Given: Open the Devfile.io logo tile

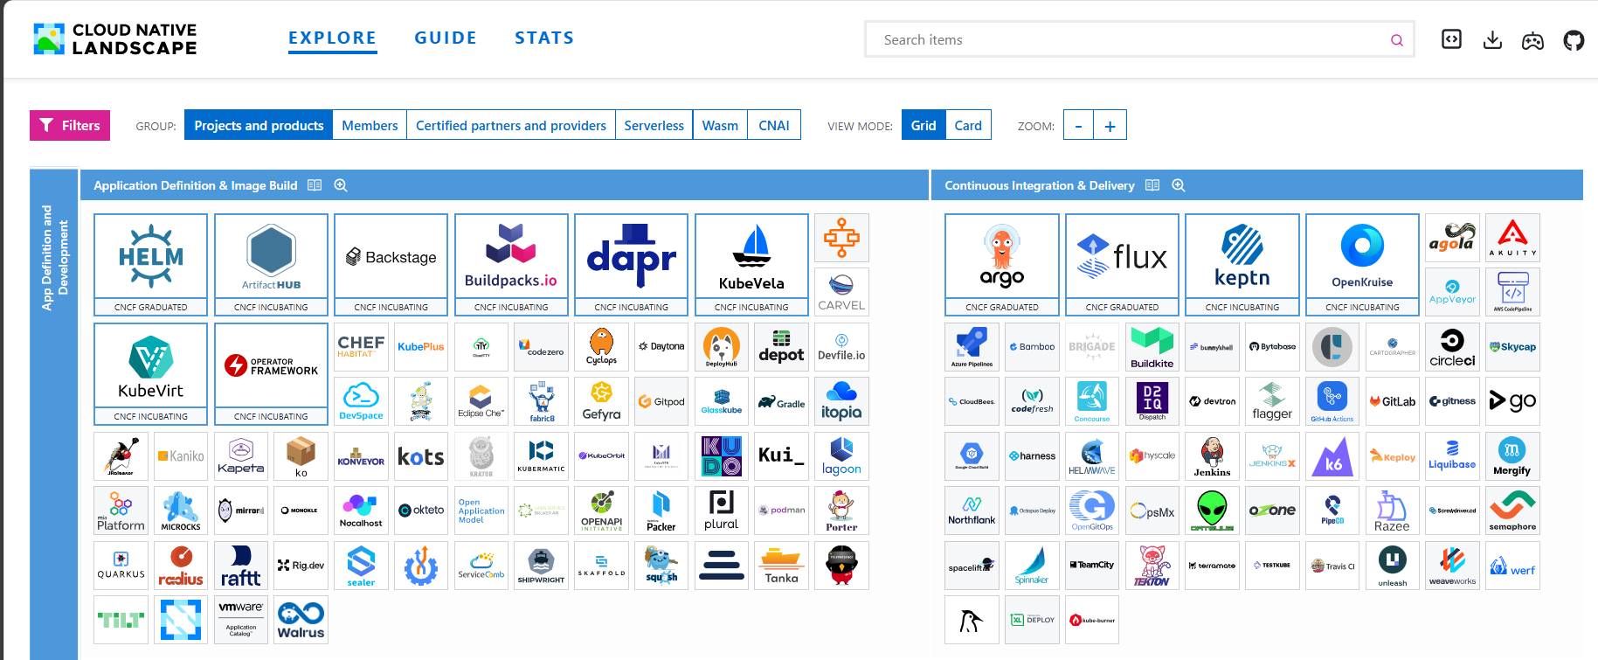Looking at the screenshot, I should [841, 347].
